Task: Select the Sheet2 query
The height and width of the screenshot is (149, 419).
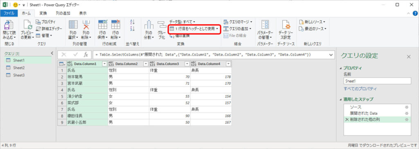Action: coord(28,68)
